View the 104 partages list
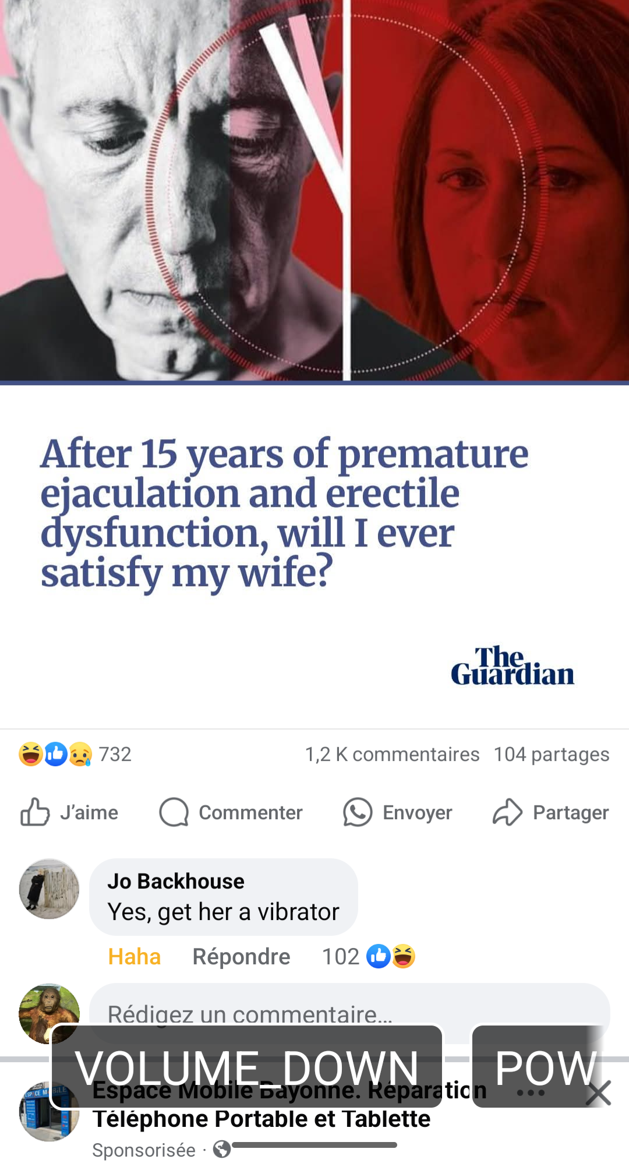 coord(552,754)
